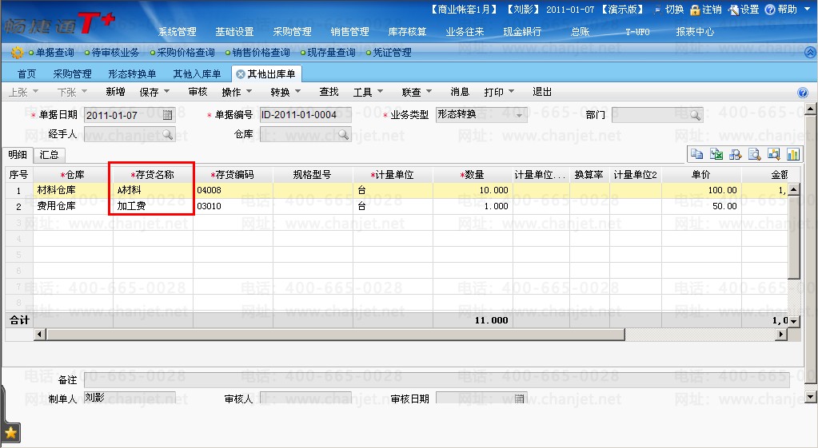Open the calendar icon for 审核日期
Viewport: 818px width, 448px height.
point(519,398)
